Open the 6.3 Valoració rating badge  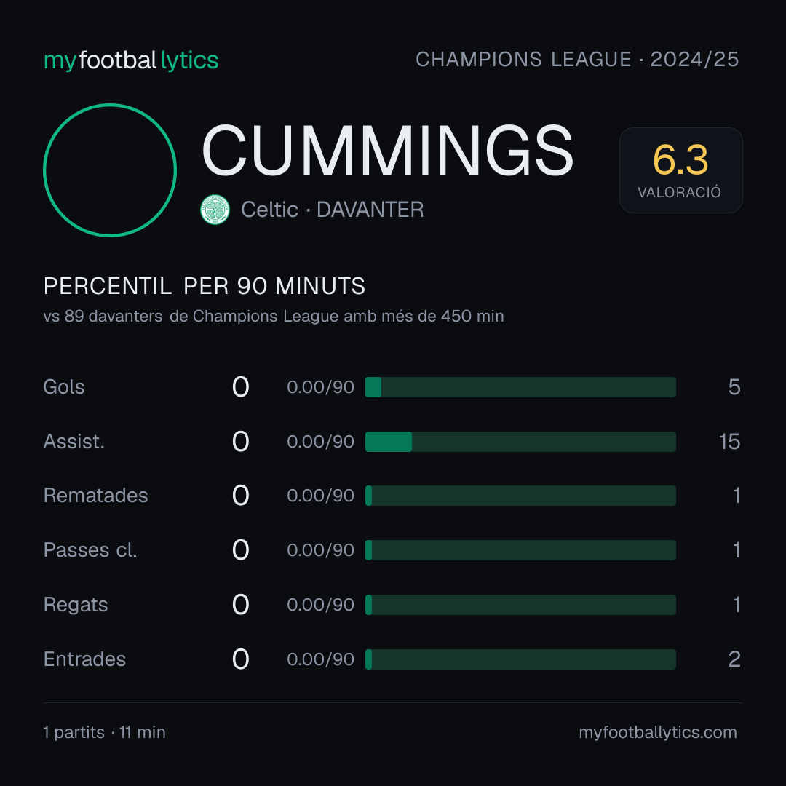point(680,170)
